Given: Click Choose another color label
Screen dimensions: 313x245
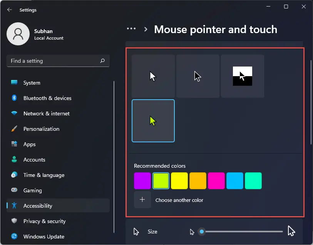Looking at the screenshot, I should 179,200.
